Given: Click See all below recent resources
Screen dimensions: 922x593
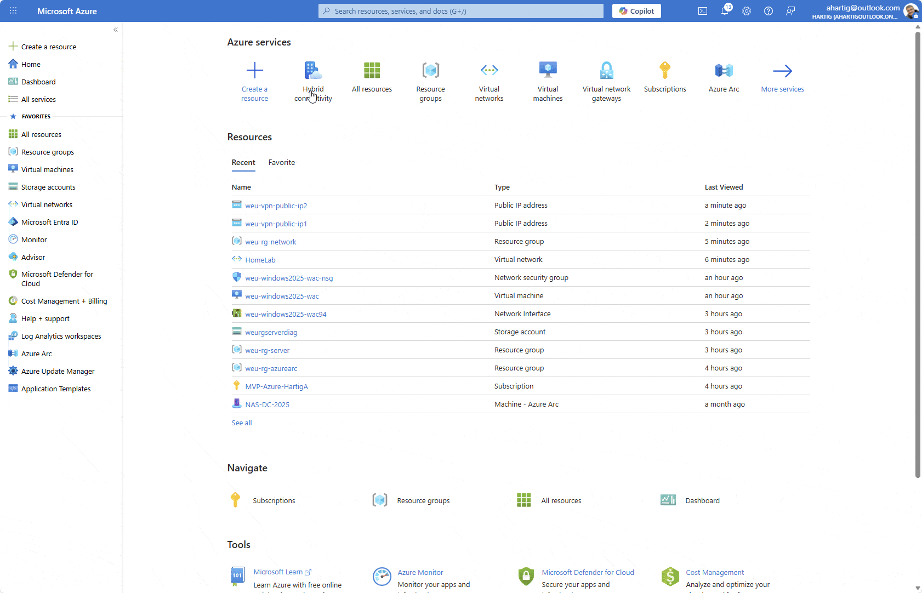Looking at the screenshot, I should pos(241,423).
